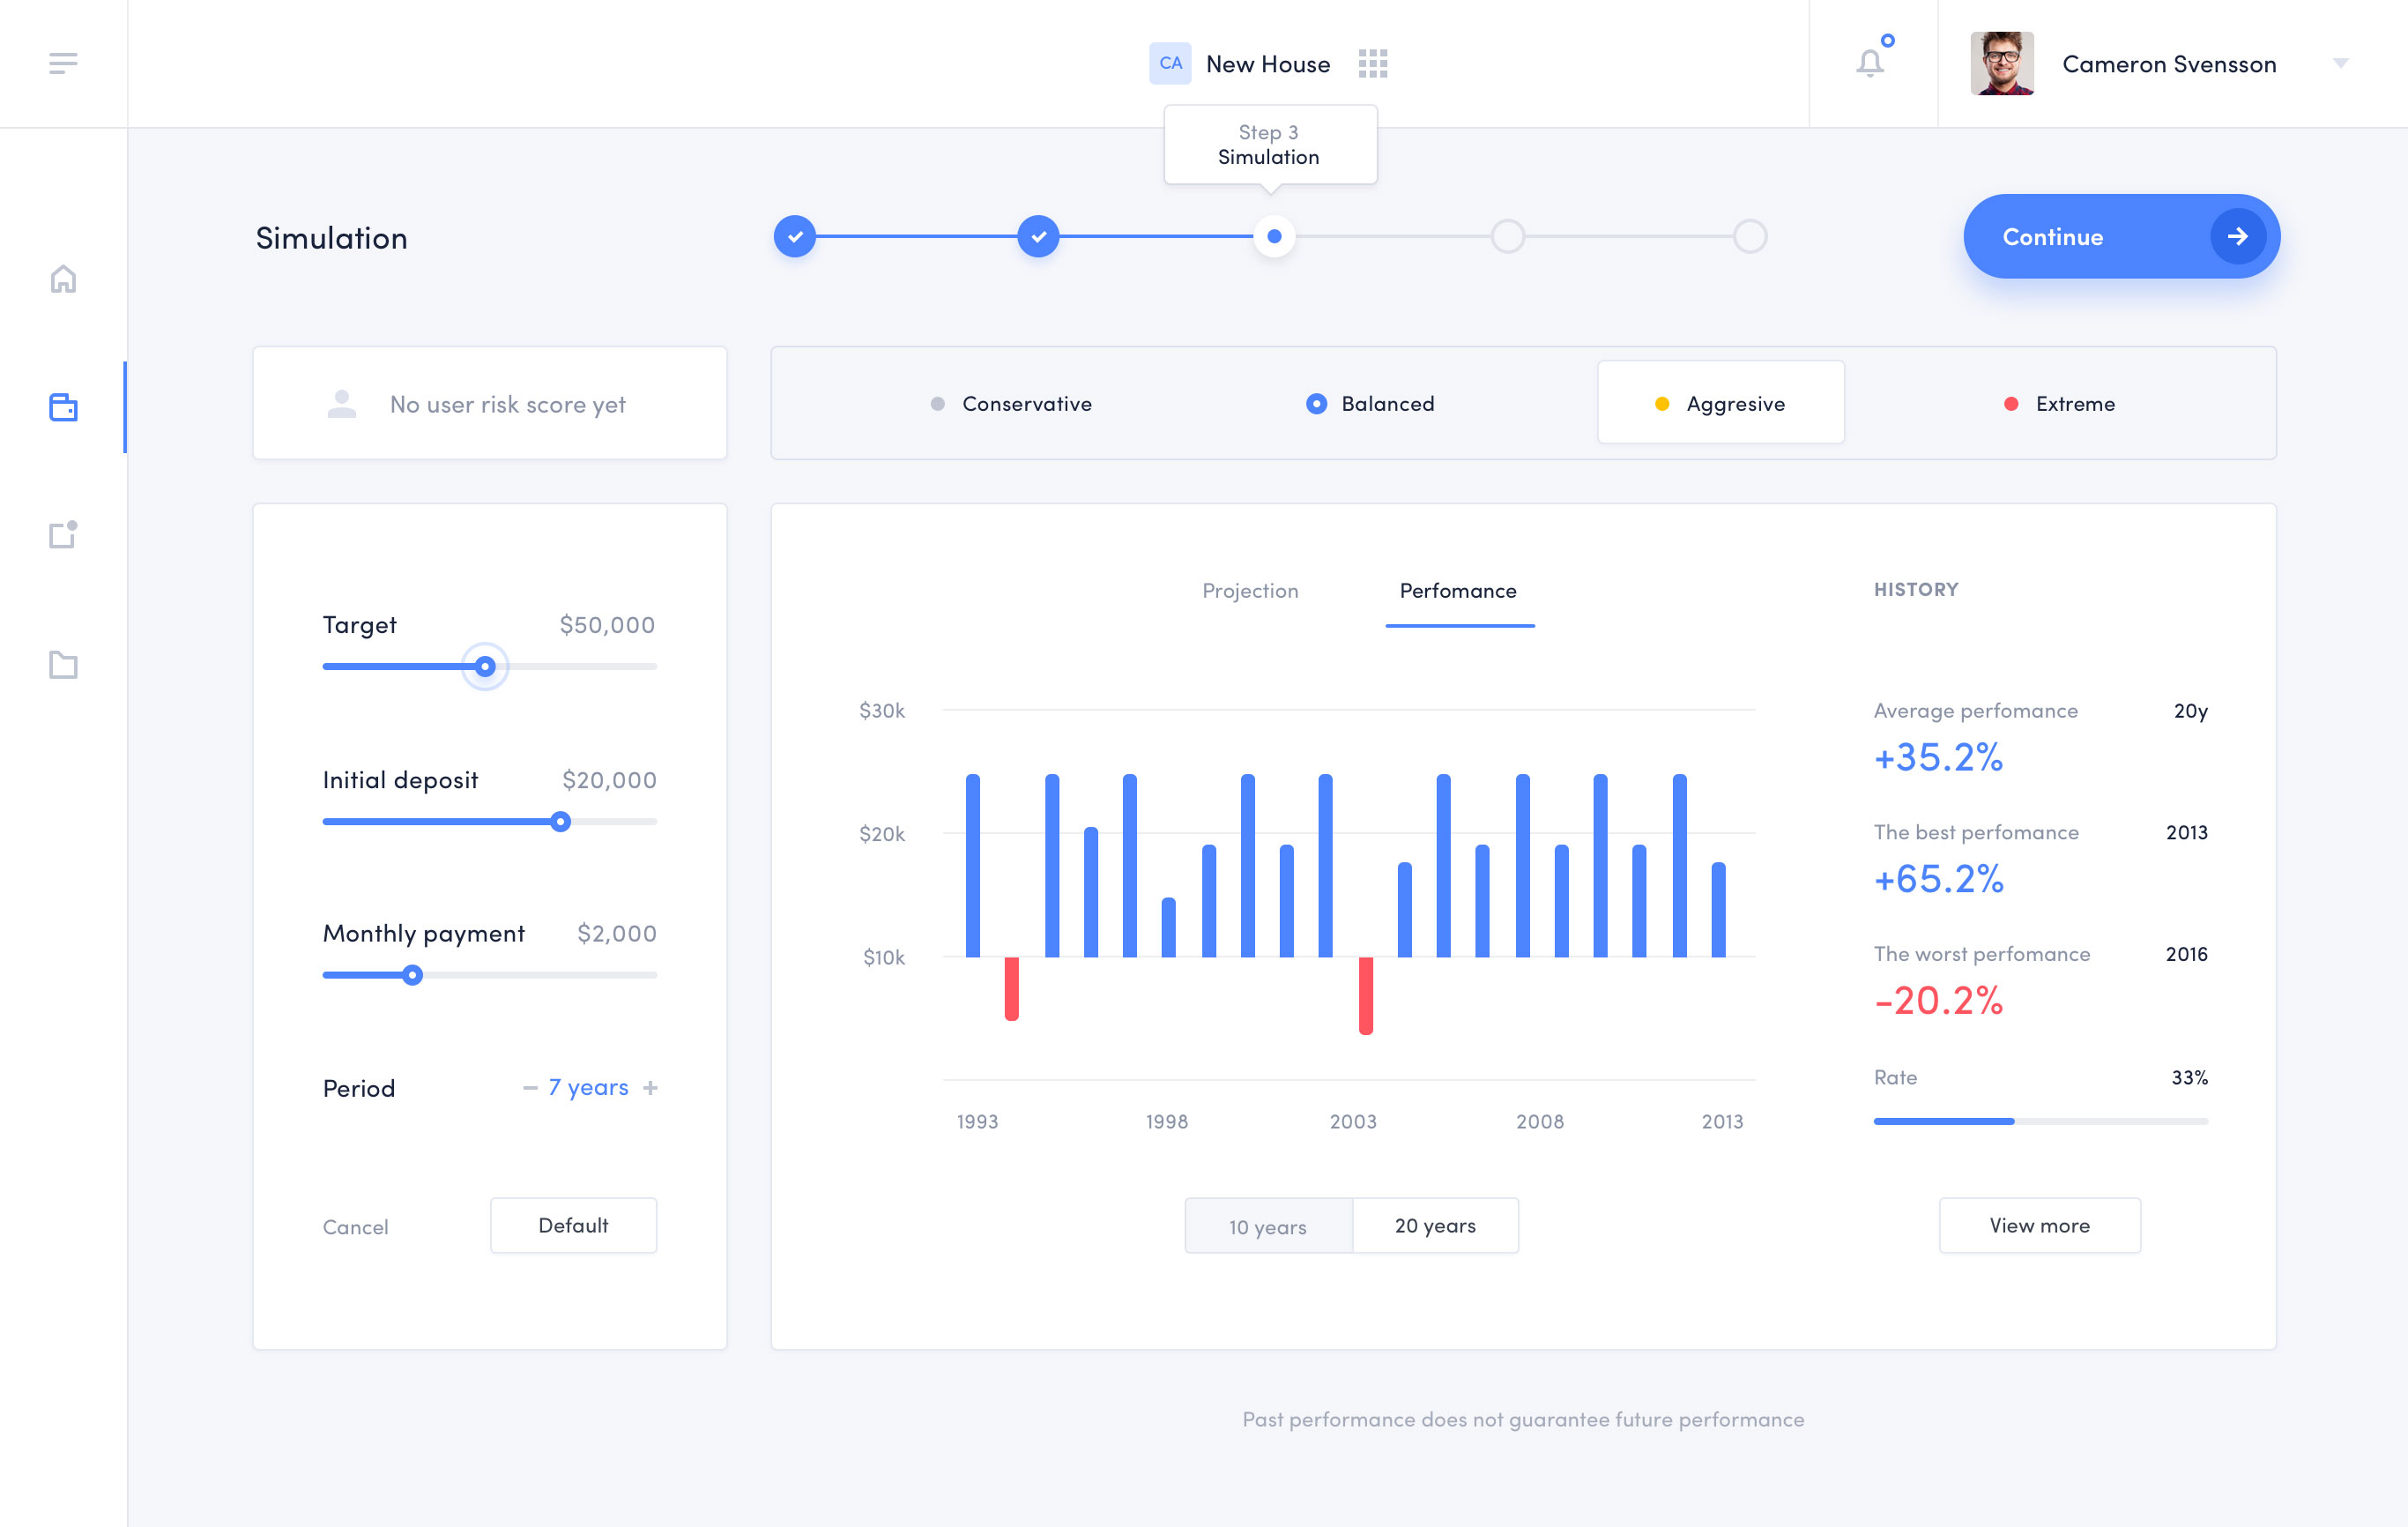Switch to the Projection tab
The width and height of the screenshot is (2408, 1527).
click(x=1249, y=591)
